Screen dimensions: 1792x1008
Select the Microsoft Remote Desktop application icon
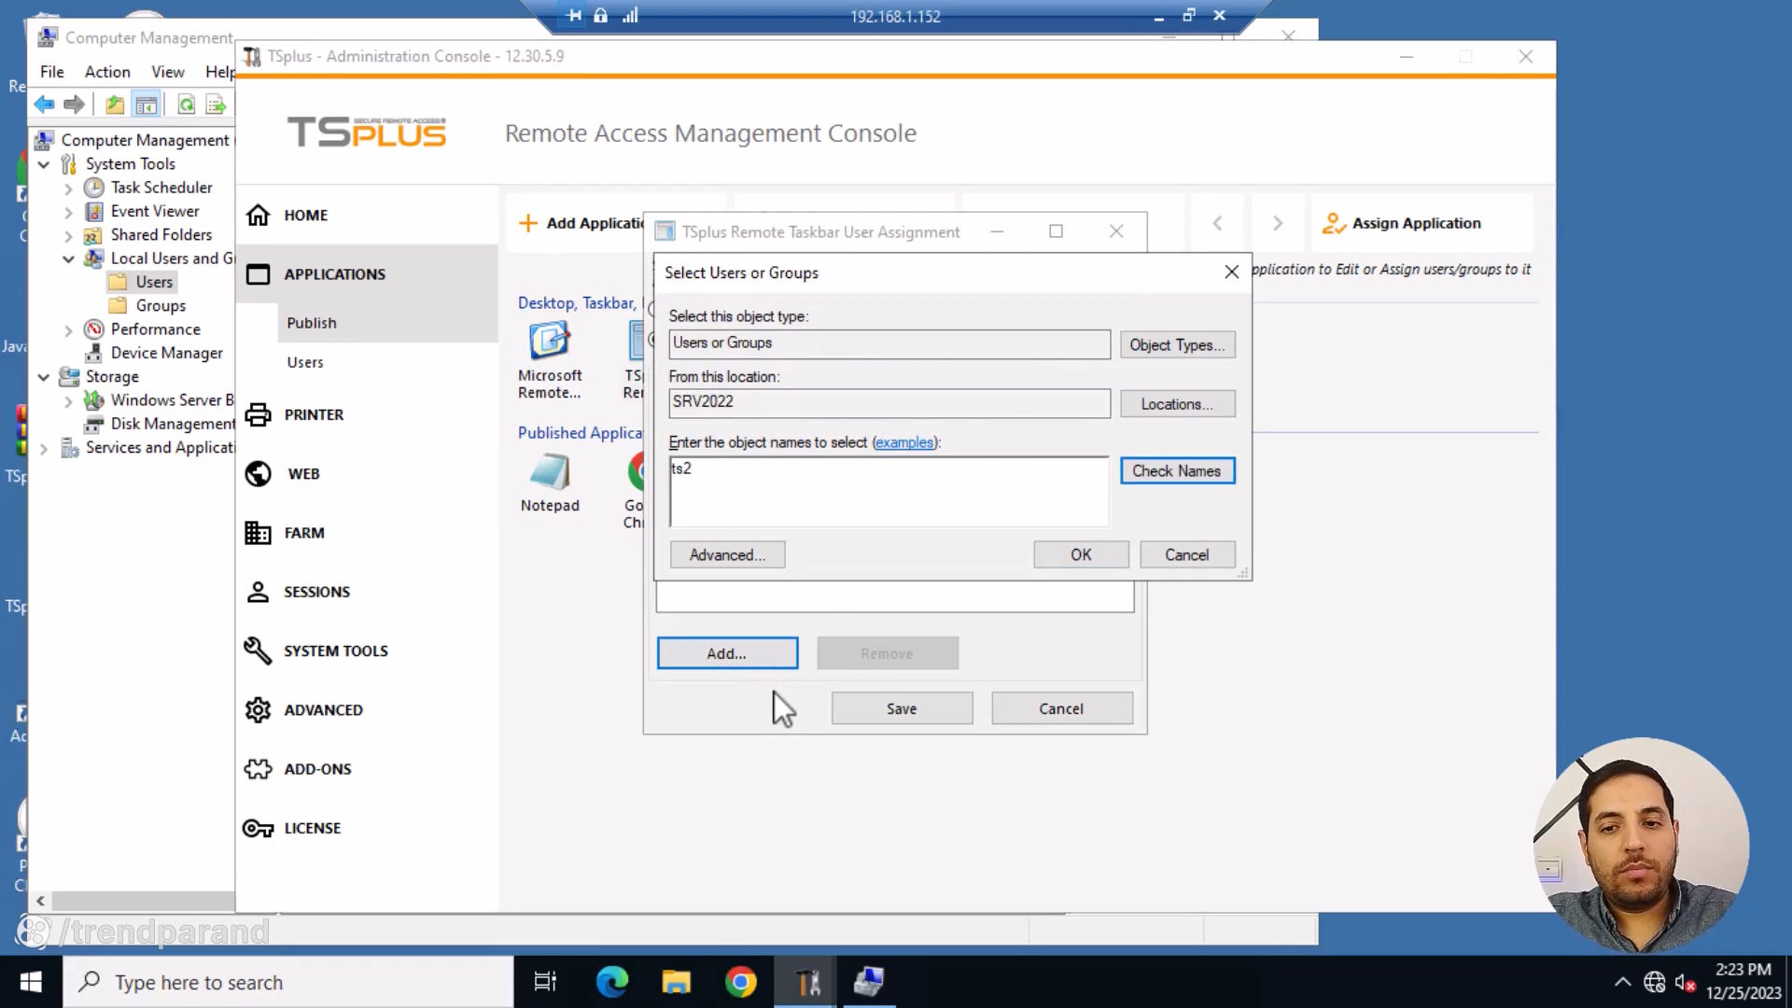[550, 359]
